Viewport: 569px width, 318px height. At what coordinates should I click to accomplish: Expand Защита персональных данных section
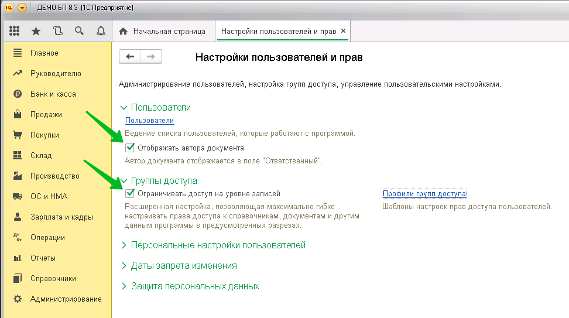point(124,286)
